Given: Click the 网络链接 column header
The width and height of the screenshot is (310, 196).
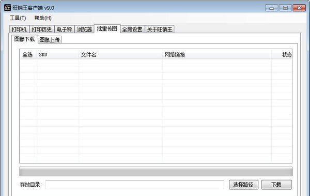Looking at the screenshot, I should point(217,54).
